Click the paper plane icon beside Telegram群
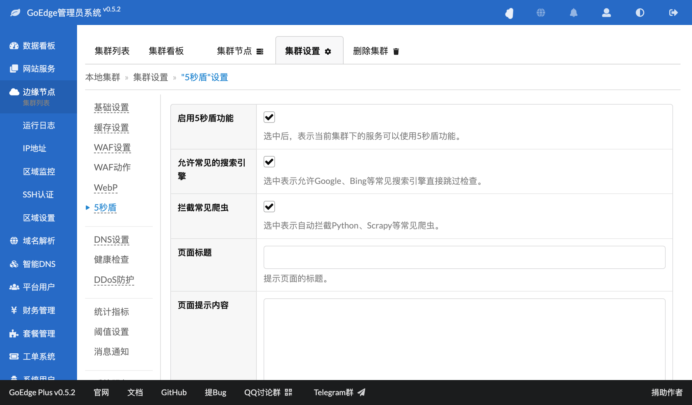Screen dimensions: 692x405 (362, 392)
